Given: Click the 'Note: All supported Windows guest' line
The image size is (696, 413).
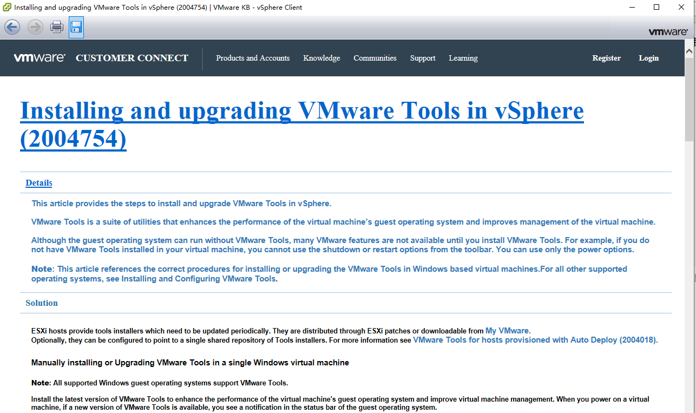Looking at the screenshot, I should click(x=160, y=383).
